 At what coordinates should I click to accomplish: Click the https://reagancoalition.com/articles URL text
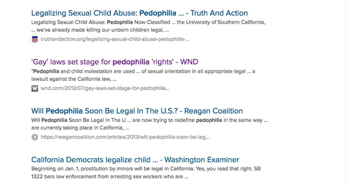pyautogui.click(x=125, y=137)
